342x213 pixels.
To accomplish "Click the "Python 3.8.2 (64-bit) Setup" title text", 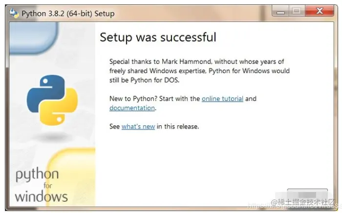I will click(68, 13).
